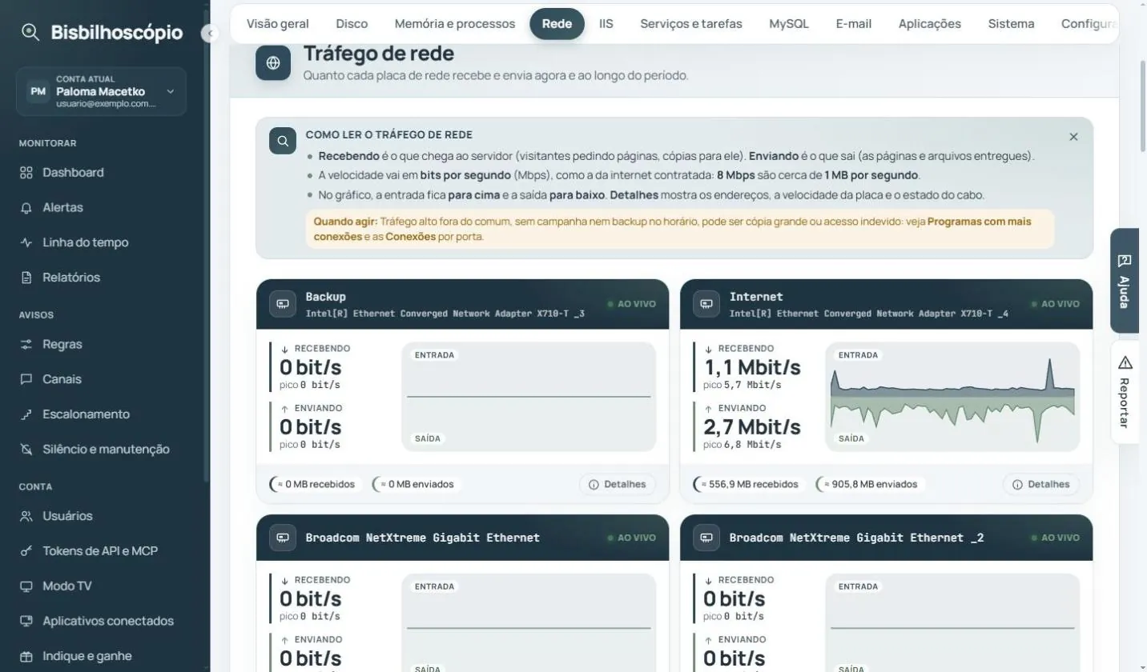
Task: Click the 556,9 MB recebidos pill
Action: click(749, 484)
